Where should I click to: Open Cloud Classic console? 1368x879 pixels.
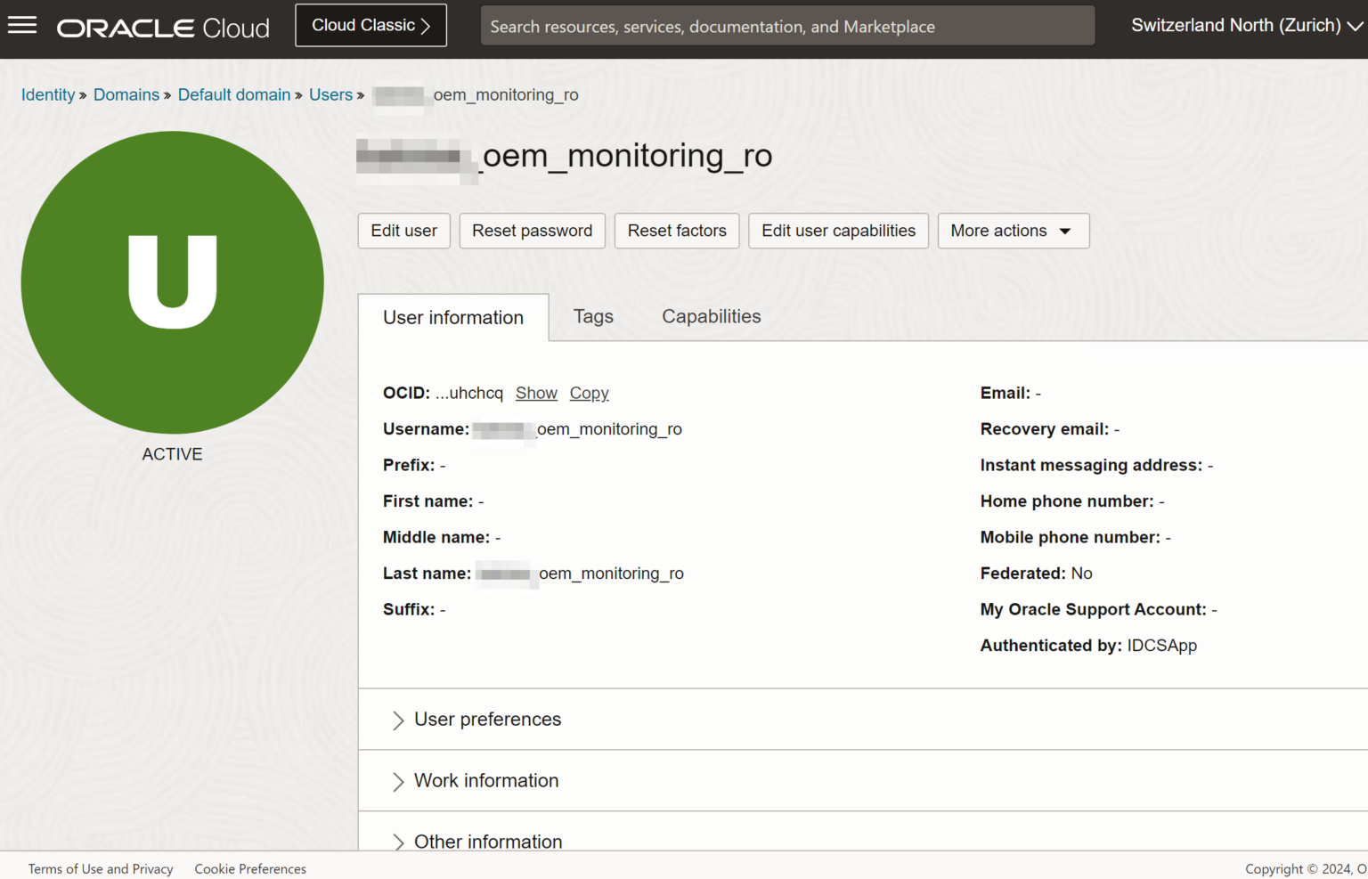(x=370, y=26)
